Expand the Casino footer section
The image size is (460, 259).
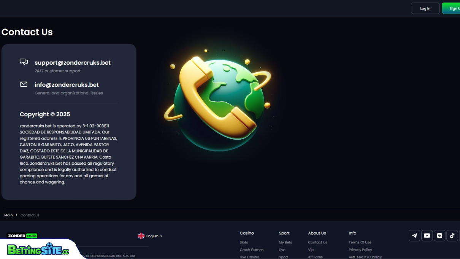(x=247, y=233)
